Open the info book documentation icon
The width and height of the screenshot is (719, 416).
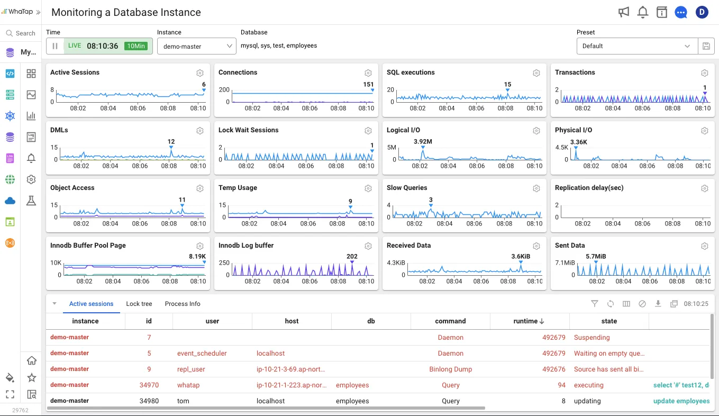(661, 12)
